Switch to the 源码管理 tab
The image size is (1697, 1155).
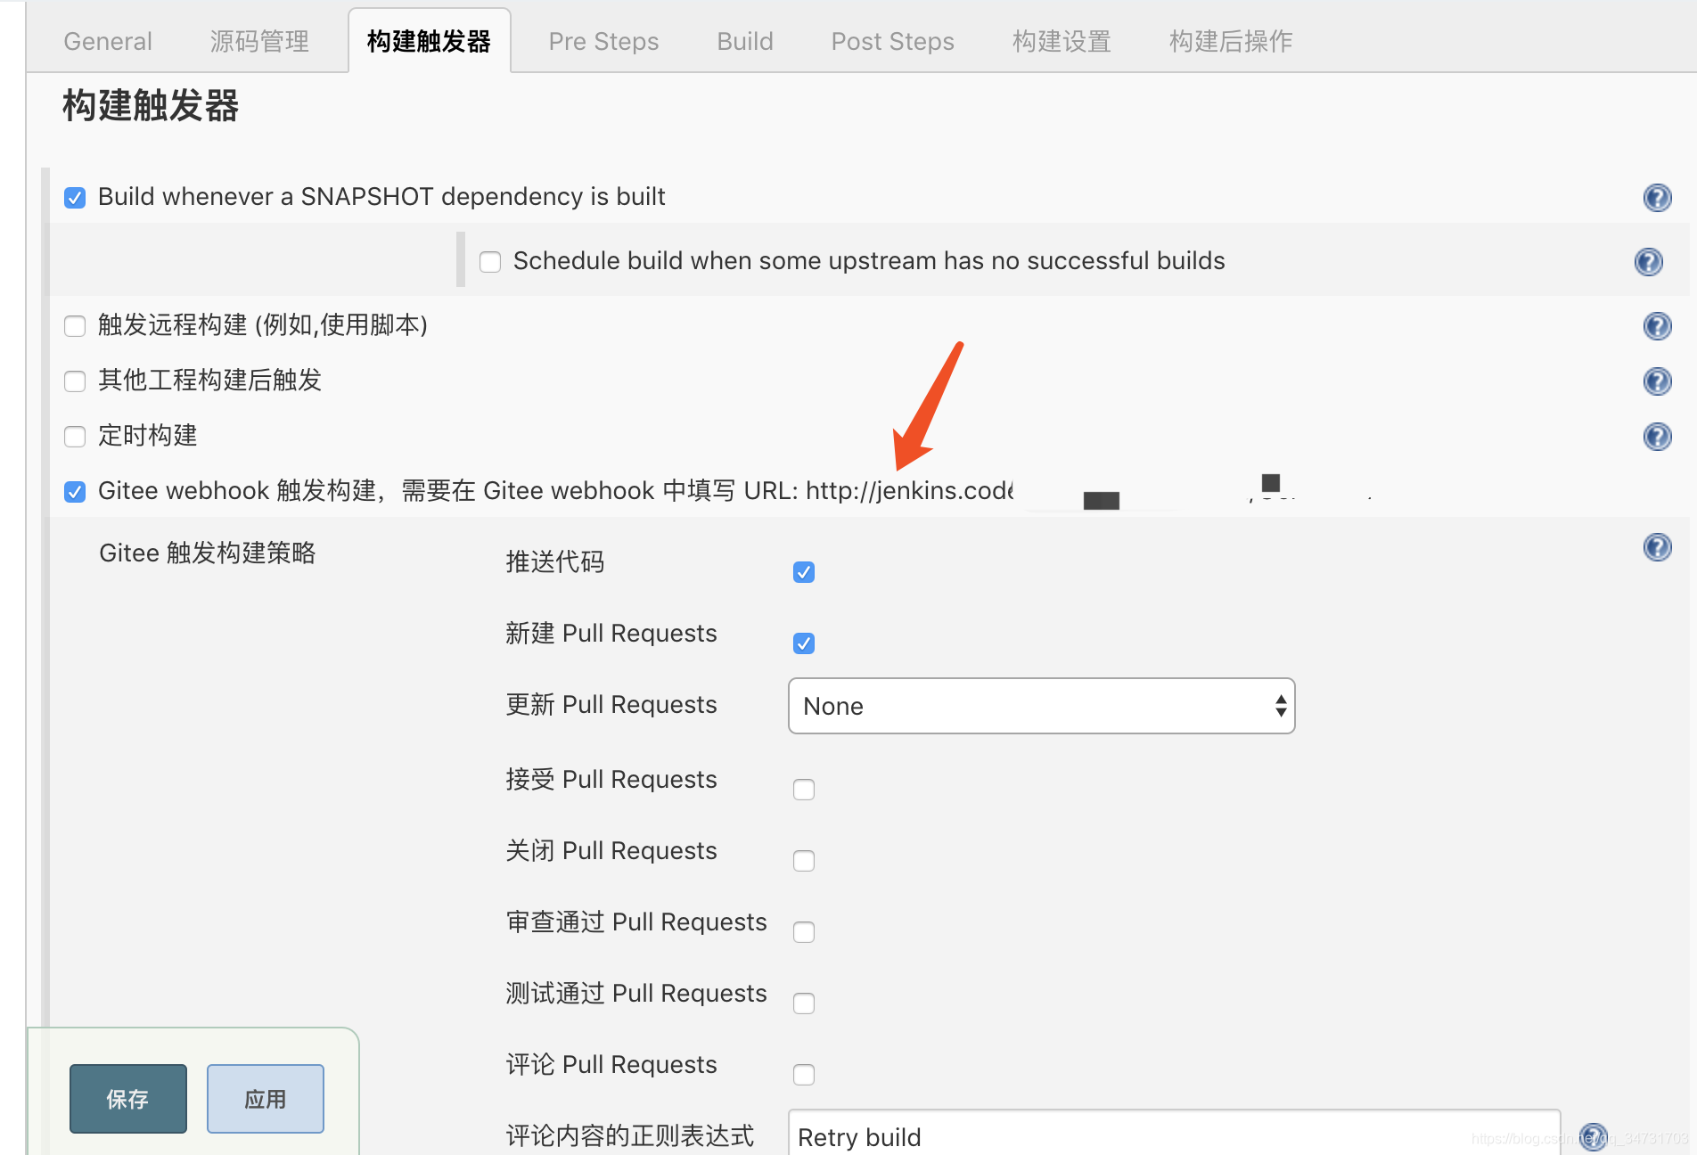click(259, 41)
